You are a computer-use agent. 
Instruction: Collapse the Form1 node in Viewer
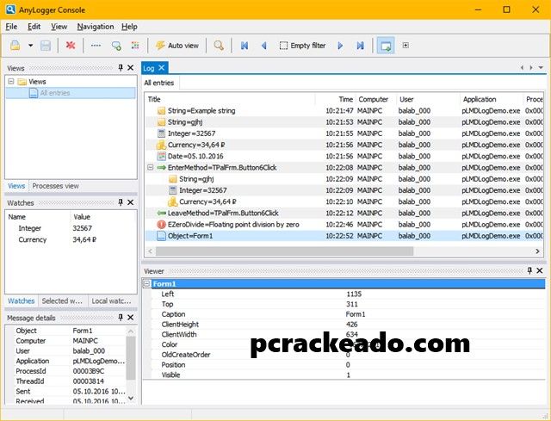click(148, 283)
